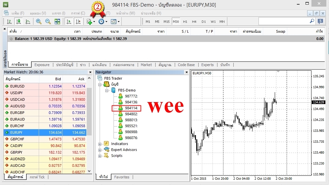Switch to M1 timeframe

148,21
